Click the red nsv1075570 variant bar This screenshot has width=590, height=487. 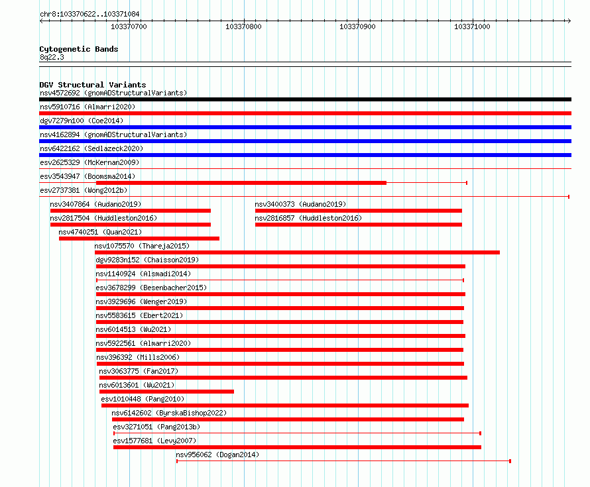pos(297,252)
